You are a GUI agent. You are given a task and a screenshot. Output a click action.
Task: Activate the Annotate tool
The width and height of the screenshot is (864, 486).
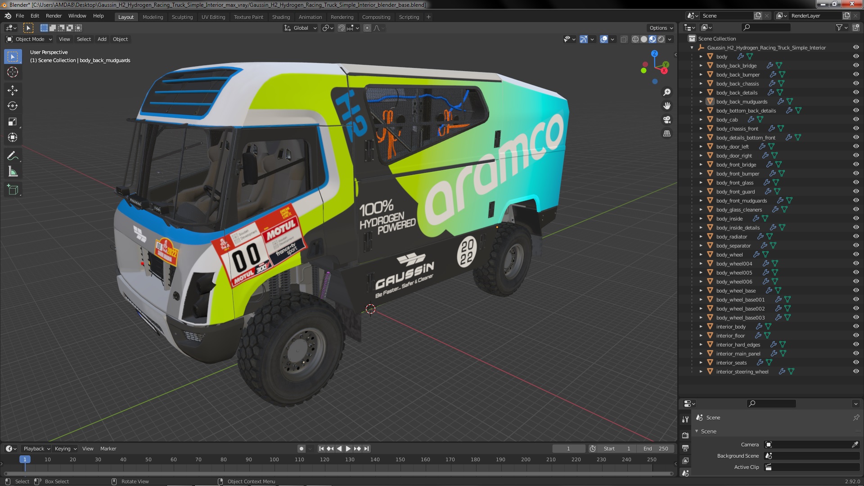click(13, 156)
